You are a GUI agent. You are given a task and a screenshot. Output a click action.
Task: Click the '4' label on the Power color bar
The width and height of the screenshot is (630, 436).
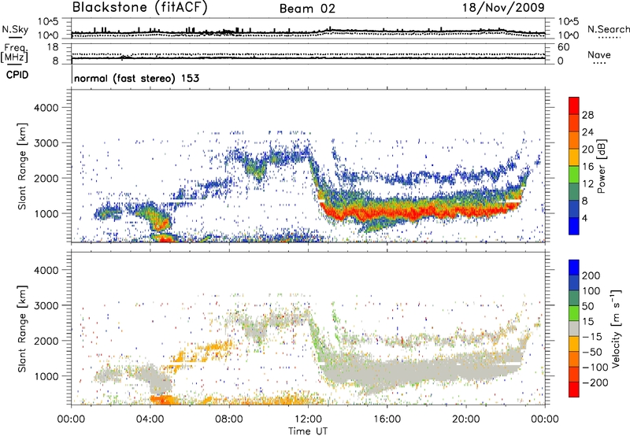coord(584,219)
